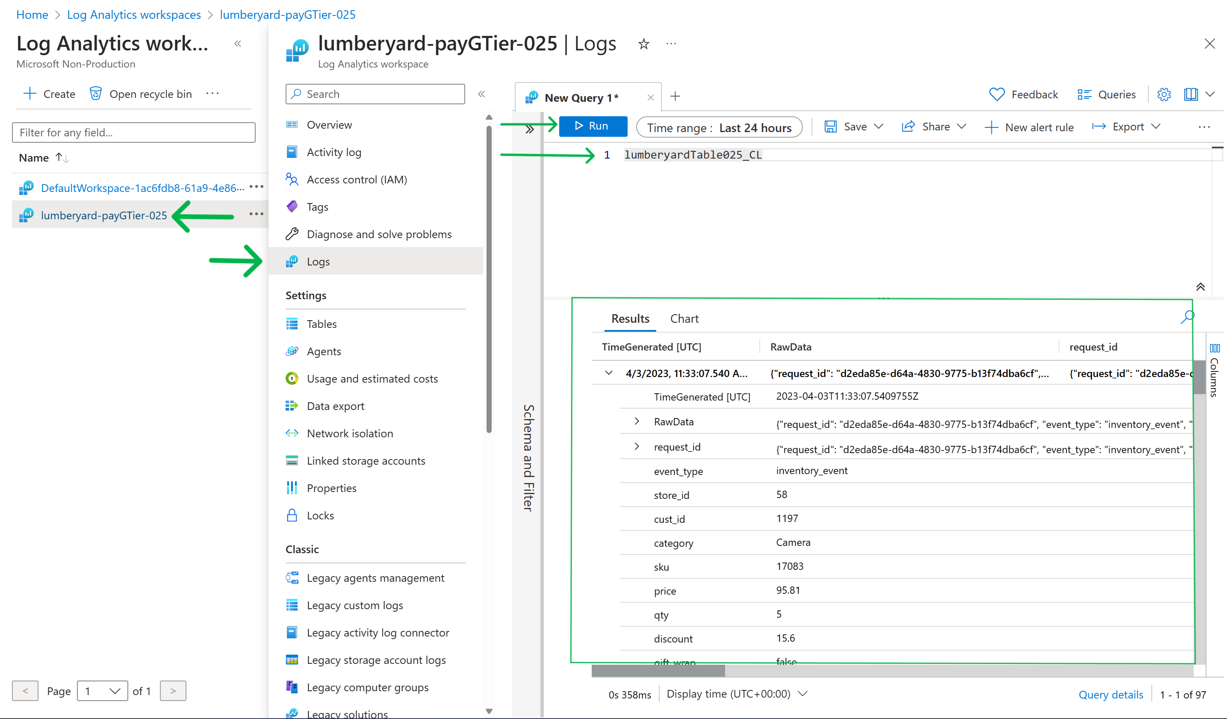The width and height of the screenshot is (1227, 719).
Task: Open Tables under Settings
Action: [x=321, y=324]
